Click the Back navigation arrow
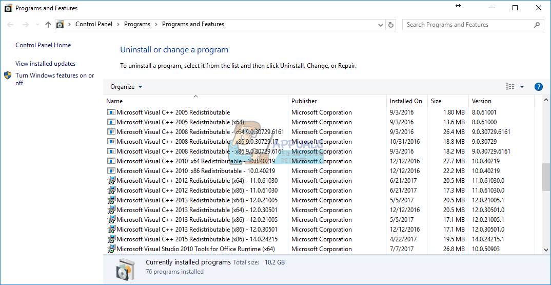This screenshot has height=285, width=551. point(11,25)
